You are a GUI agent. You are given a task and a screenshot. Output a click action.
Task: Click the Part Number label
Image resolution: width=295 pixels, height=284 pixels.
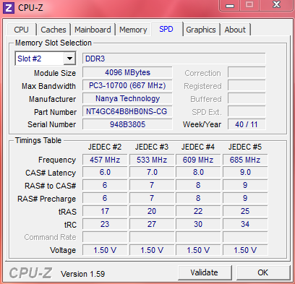pos(55,112)
